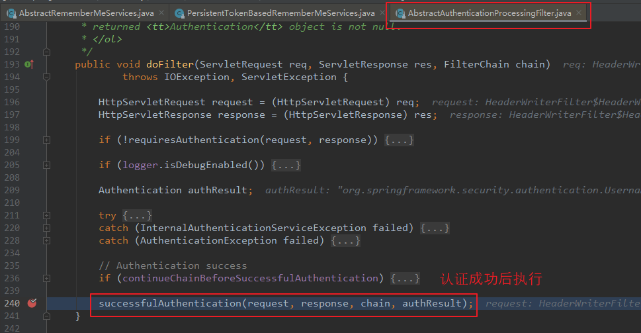Screen dimensions: 641x333
Task: Expand folded {...} after logger.isDebugEnabled()
Action: click(x=286, y=166)
